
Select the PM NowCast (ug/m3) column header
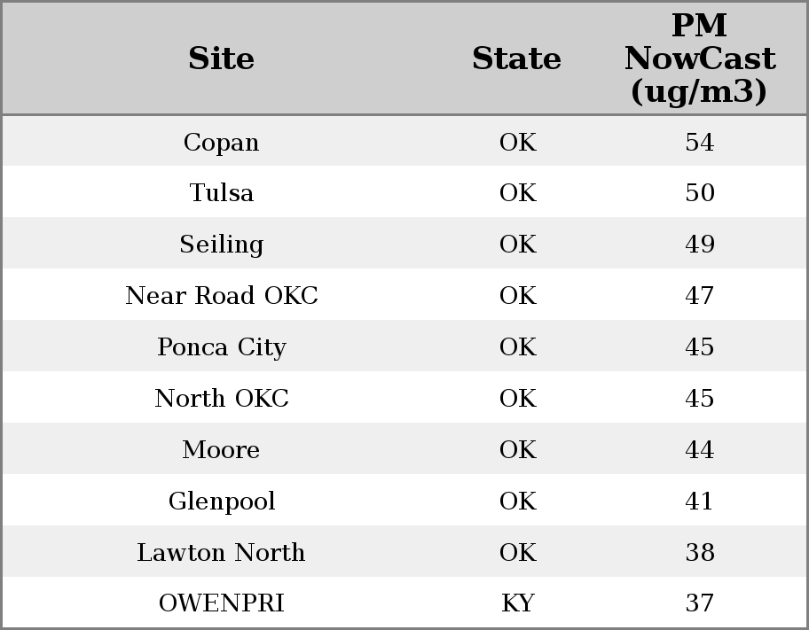(x=699, y=58)
